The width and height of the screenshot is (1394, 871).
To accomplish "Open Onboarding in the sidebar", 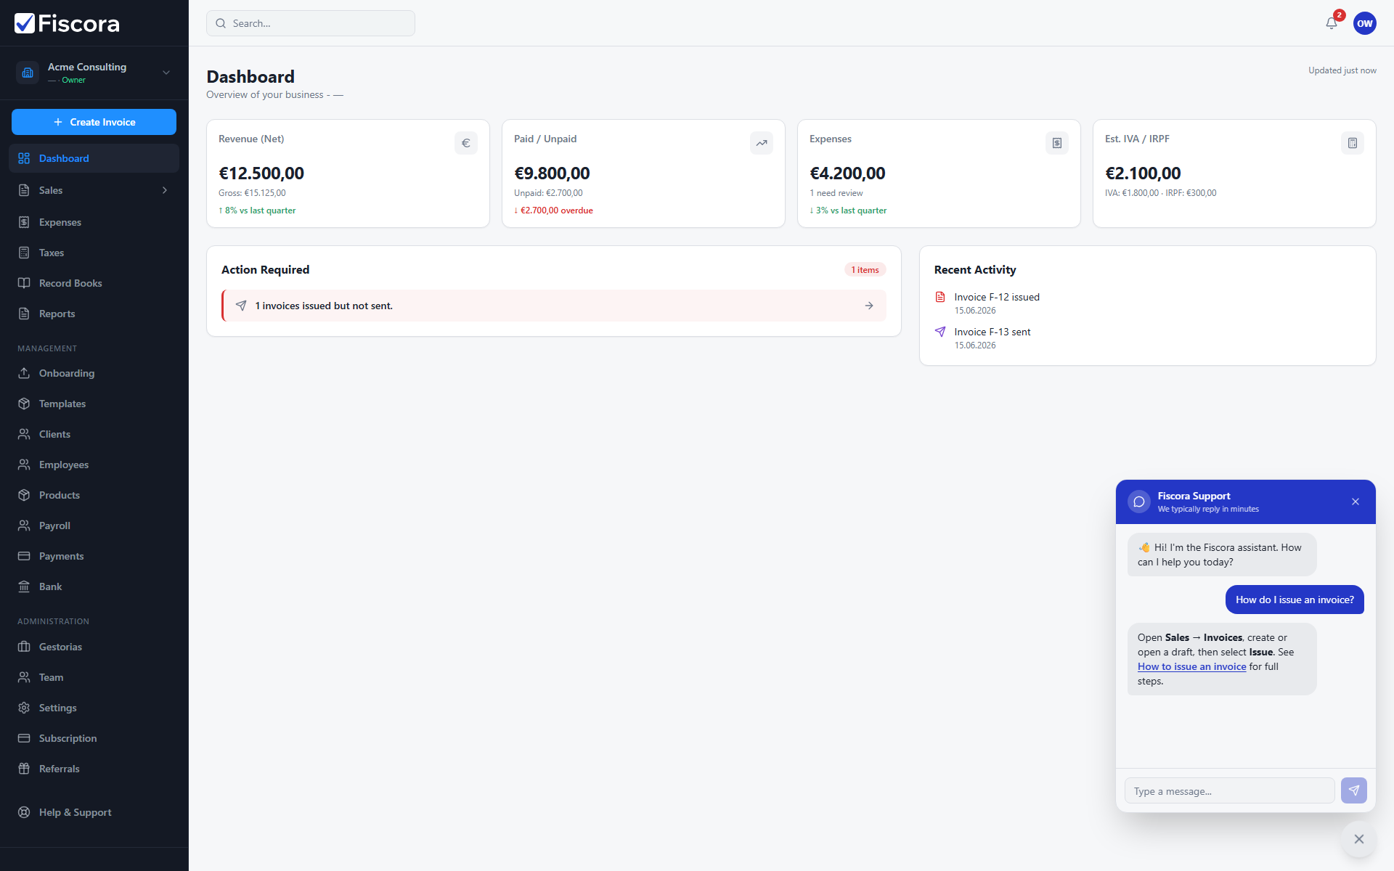I will 94,373.
